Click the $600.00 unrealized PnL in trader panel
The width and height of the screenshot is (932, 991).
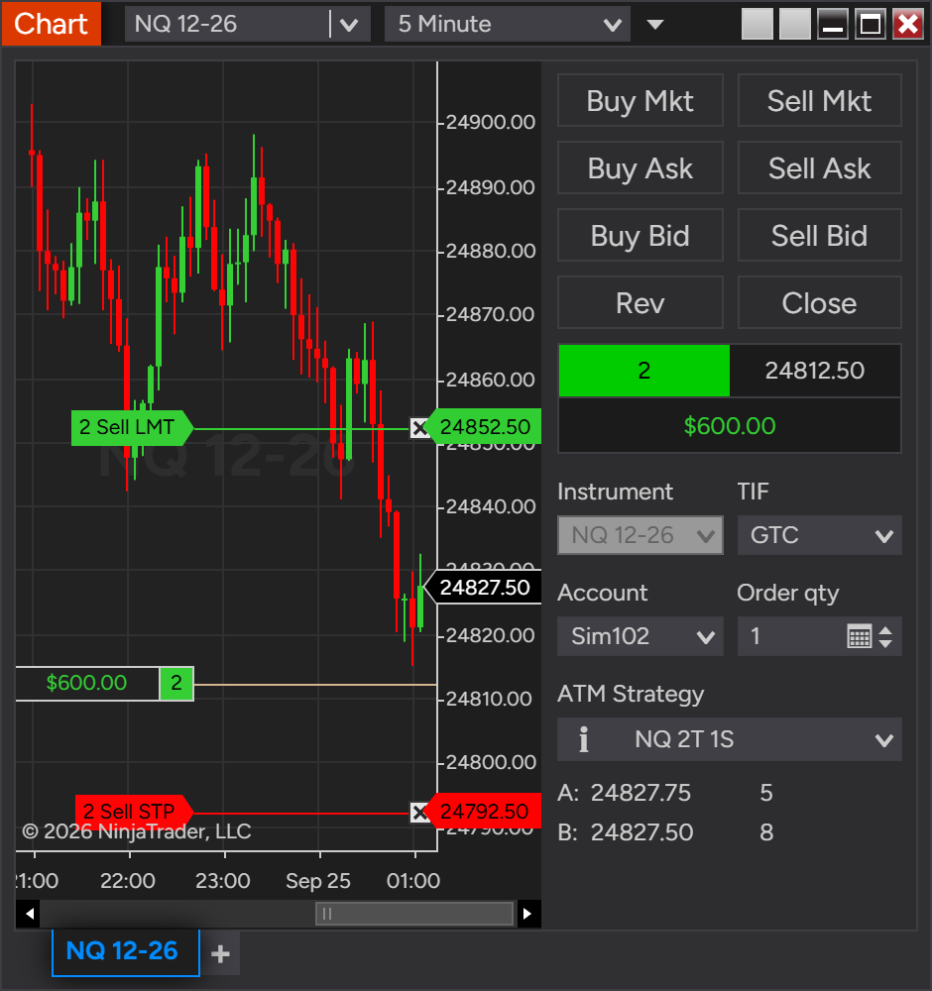(730, 425)
